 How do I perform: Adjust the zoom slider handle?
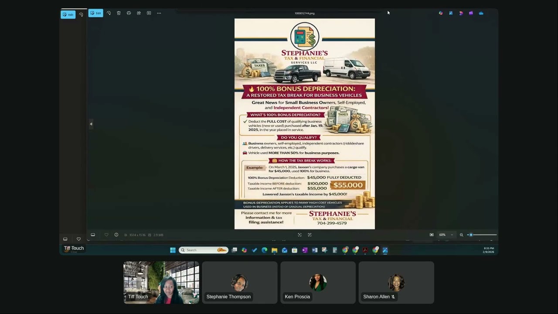tap(471, 235)
